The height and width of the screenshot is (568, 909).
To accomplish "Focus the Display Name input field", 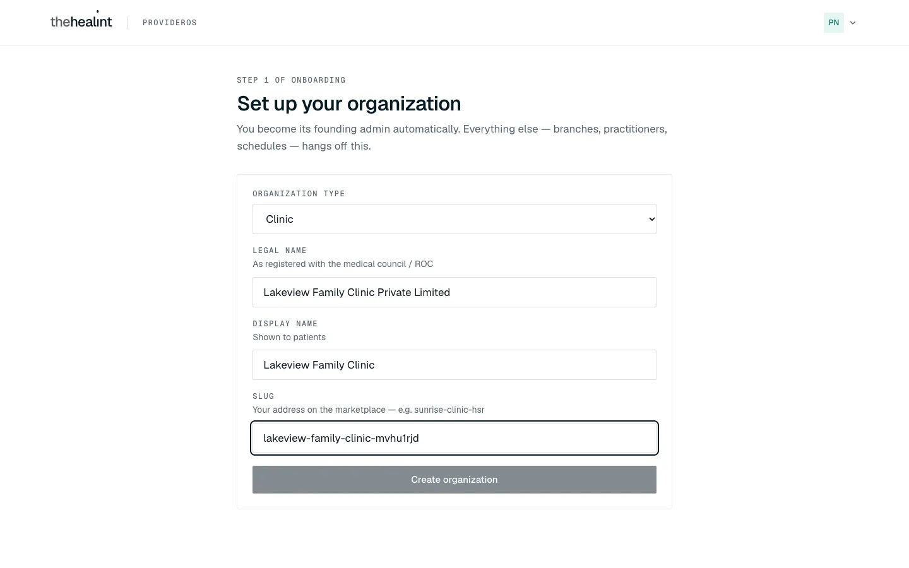I will point(454,365).
